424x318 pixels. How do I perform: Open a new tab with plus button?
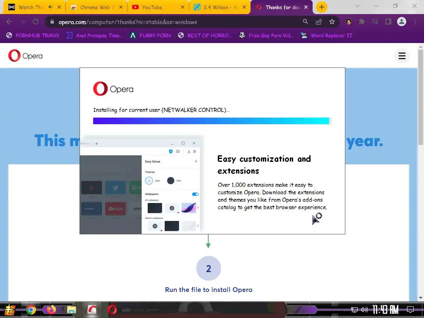coord(321,7)
